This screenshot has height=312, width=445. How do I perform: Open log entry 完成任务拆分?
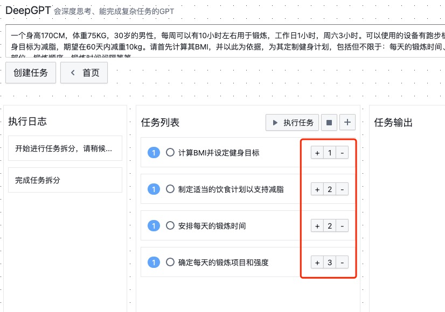65,180
